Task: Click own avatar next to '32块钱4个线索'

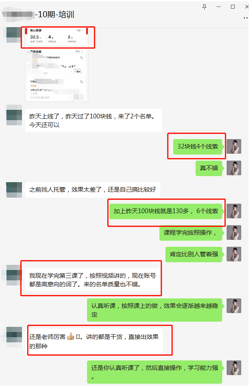Action: tap(234, 146)
